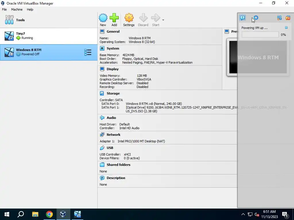Select the Windows 8 RTM machine entry
The image size is (294, 220).
coord(49,52)
